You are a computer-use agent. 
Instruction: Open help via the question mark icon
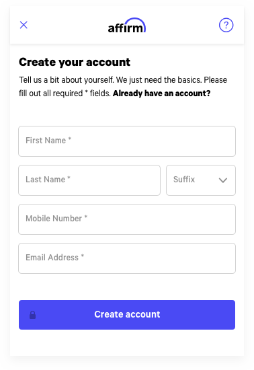coord(226,25)
